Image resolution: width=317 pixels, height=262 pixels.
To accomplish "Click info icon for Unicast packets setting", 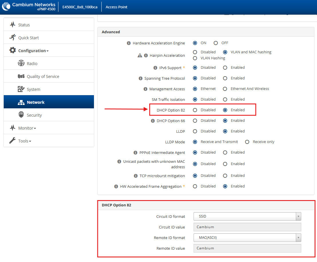I will (x=119, y=161).
